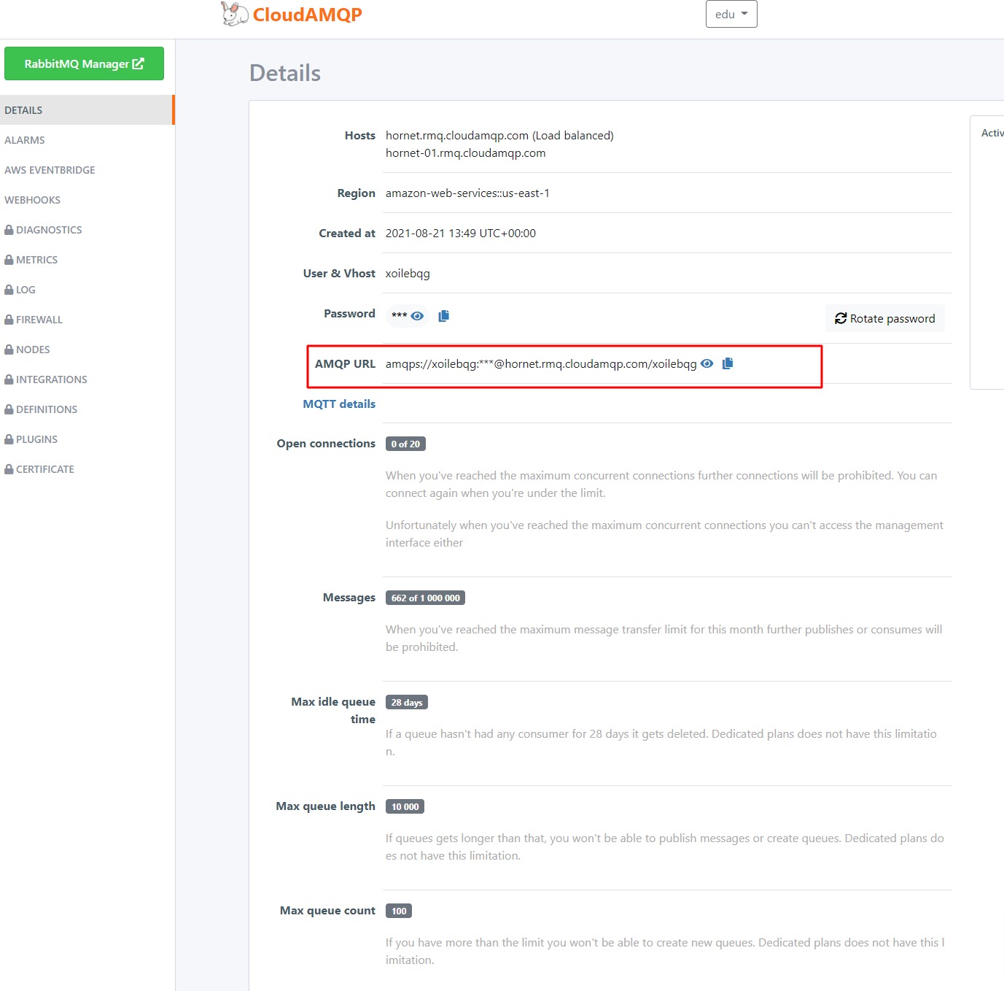Viewport: 1004px width, 991px height.
Task: Open the edu instance dropdown
Action: (731, 14)
